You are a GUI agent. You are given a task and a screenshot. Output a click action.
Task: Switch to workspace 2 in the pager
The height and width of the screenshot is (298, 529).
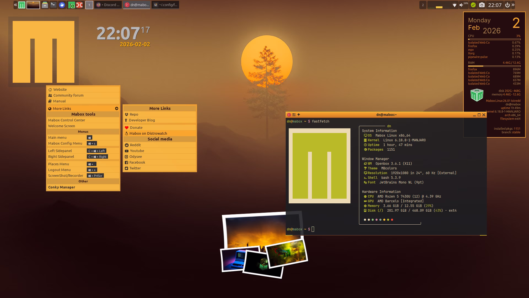[423, 5]
